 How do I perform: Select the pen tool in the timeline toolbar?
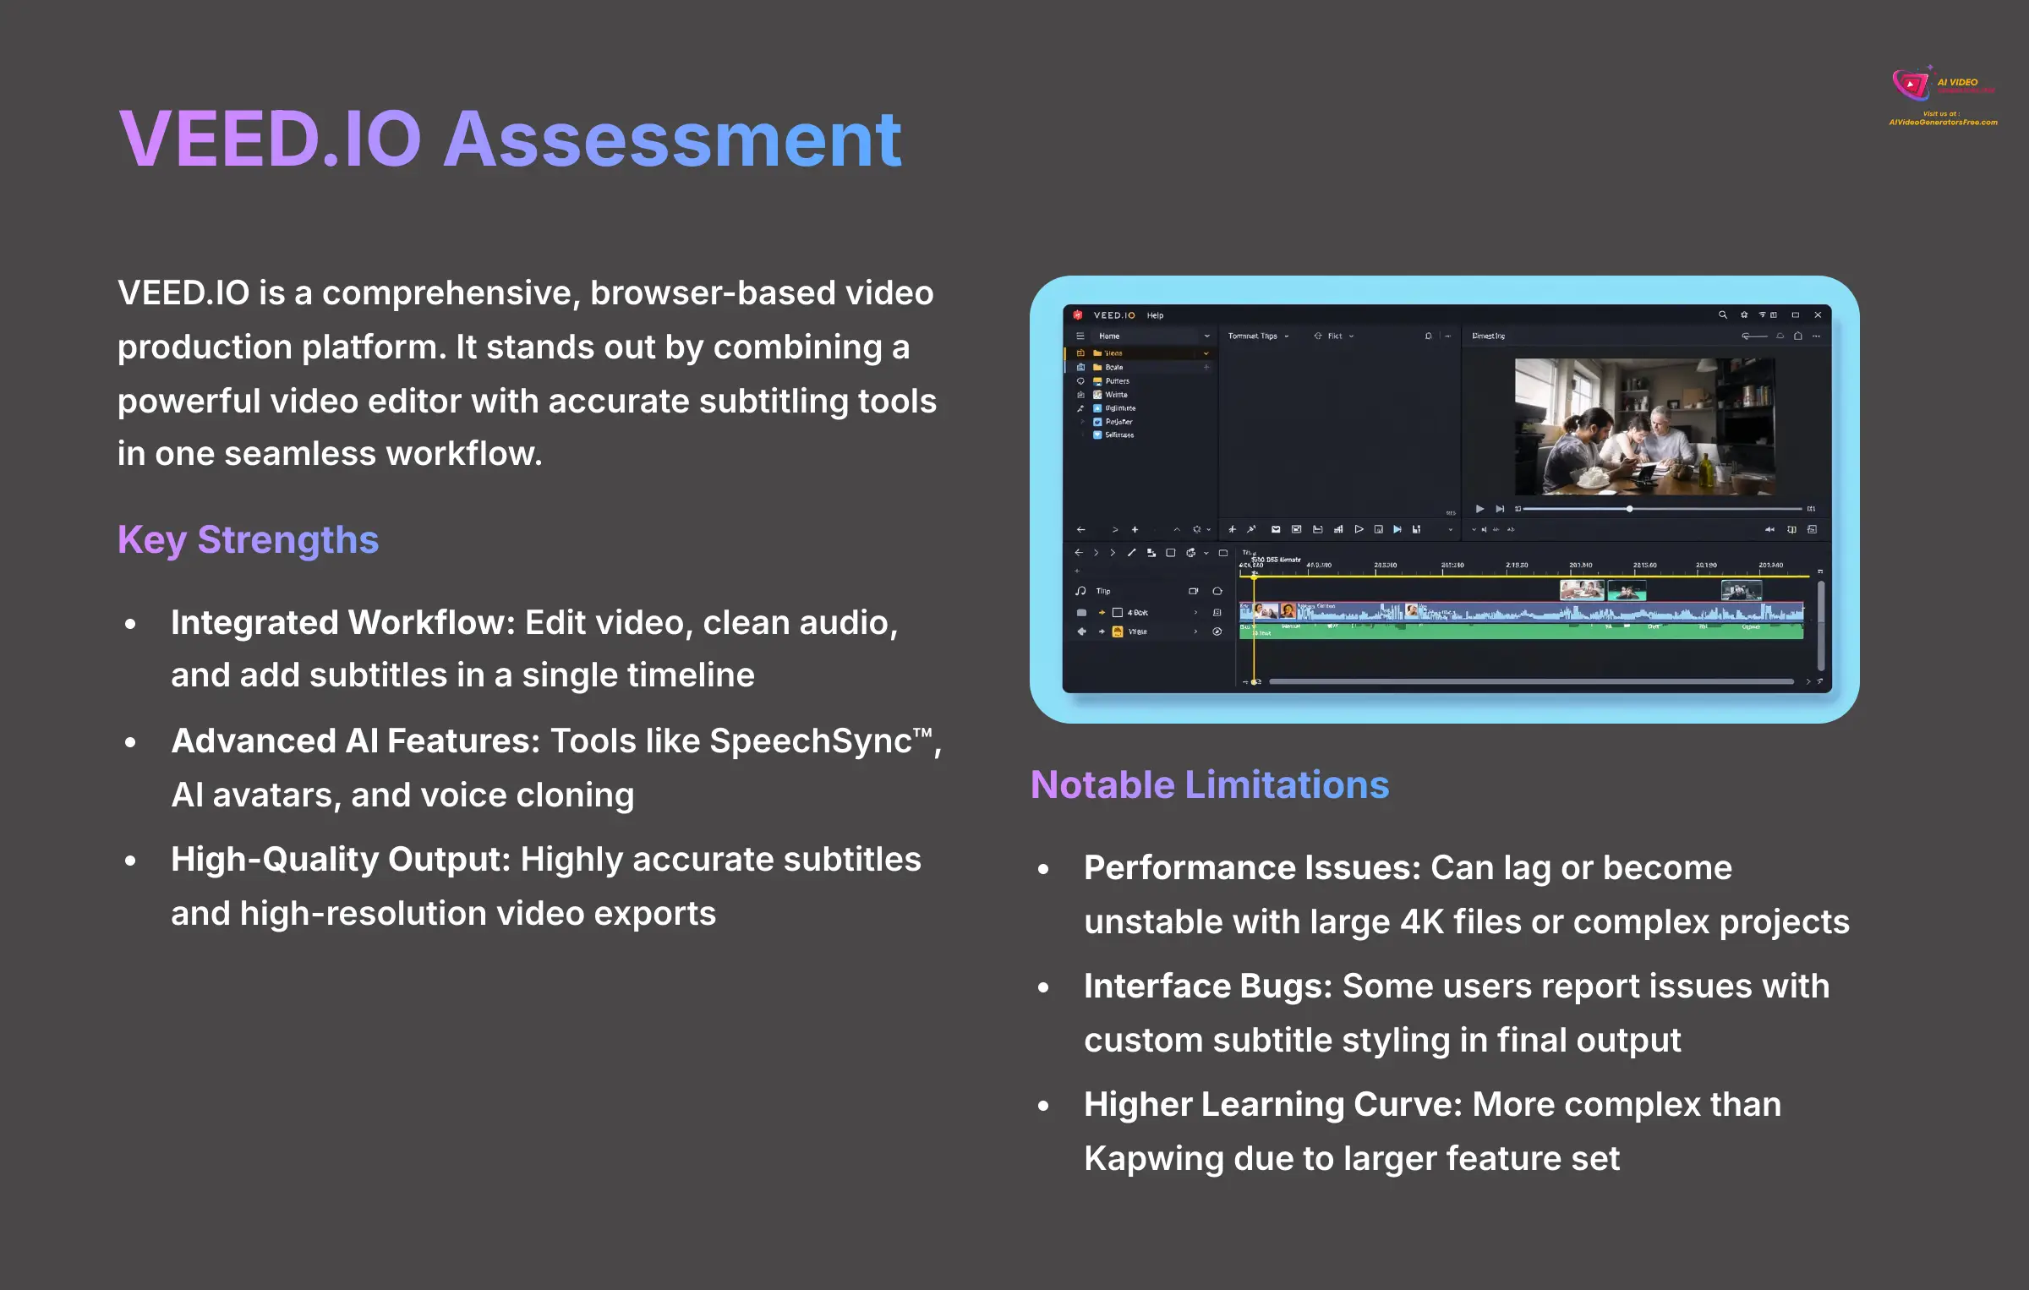[x=1131, y=553]
